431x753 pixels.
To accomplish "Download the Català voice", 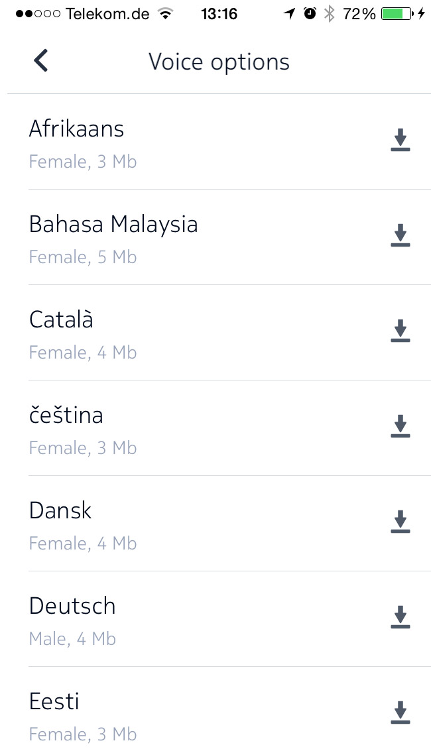I will click(x=400, y=331).
